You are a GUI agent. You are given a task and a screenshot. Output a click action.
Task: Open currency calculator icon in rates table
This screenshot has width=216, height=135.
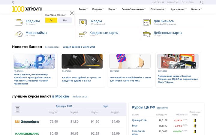[17, 109]
